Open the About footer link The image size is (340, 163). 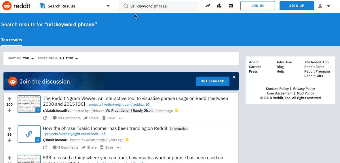point(254,62)
